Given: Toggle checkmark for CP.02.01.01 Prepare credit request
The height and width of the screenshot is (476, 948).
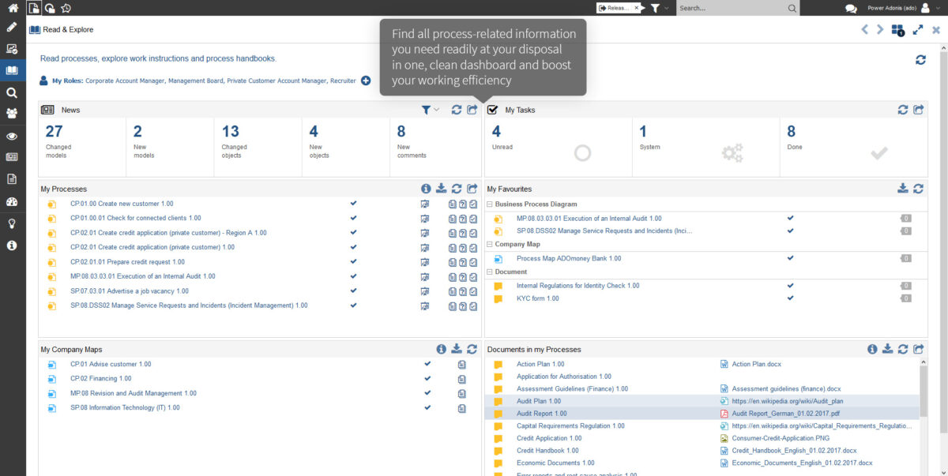Looking at the screenshot, I should tap(354, 261).
